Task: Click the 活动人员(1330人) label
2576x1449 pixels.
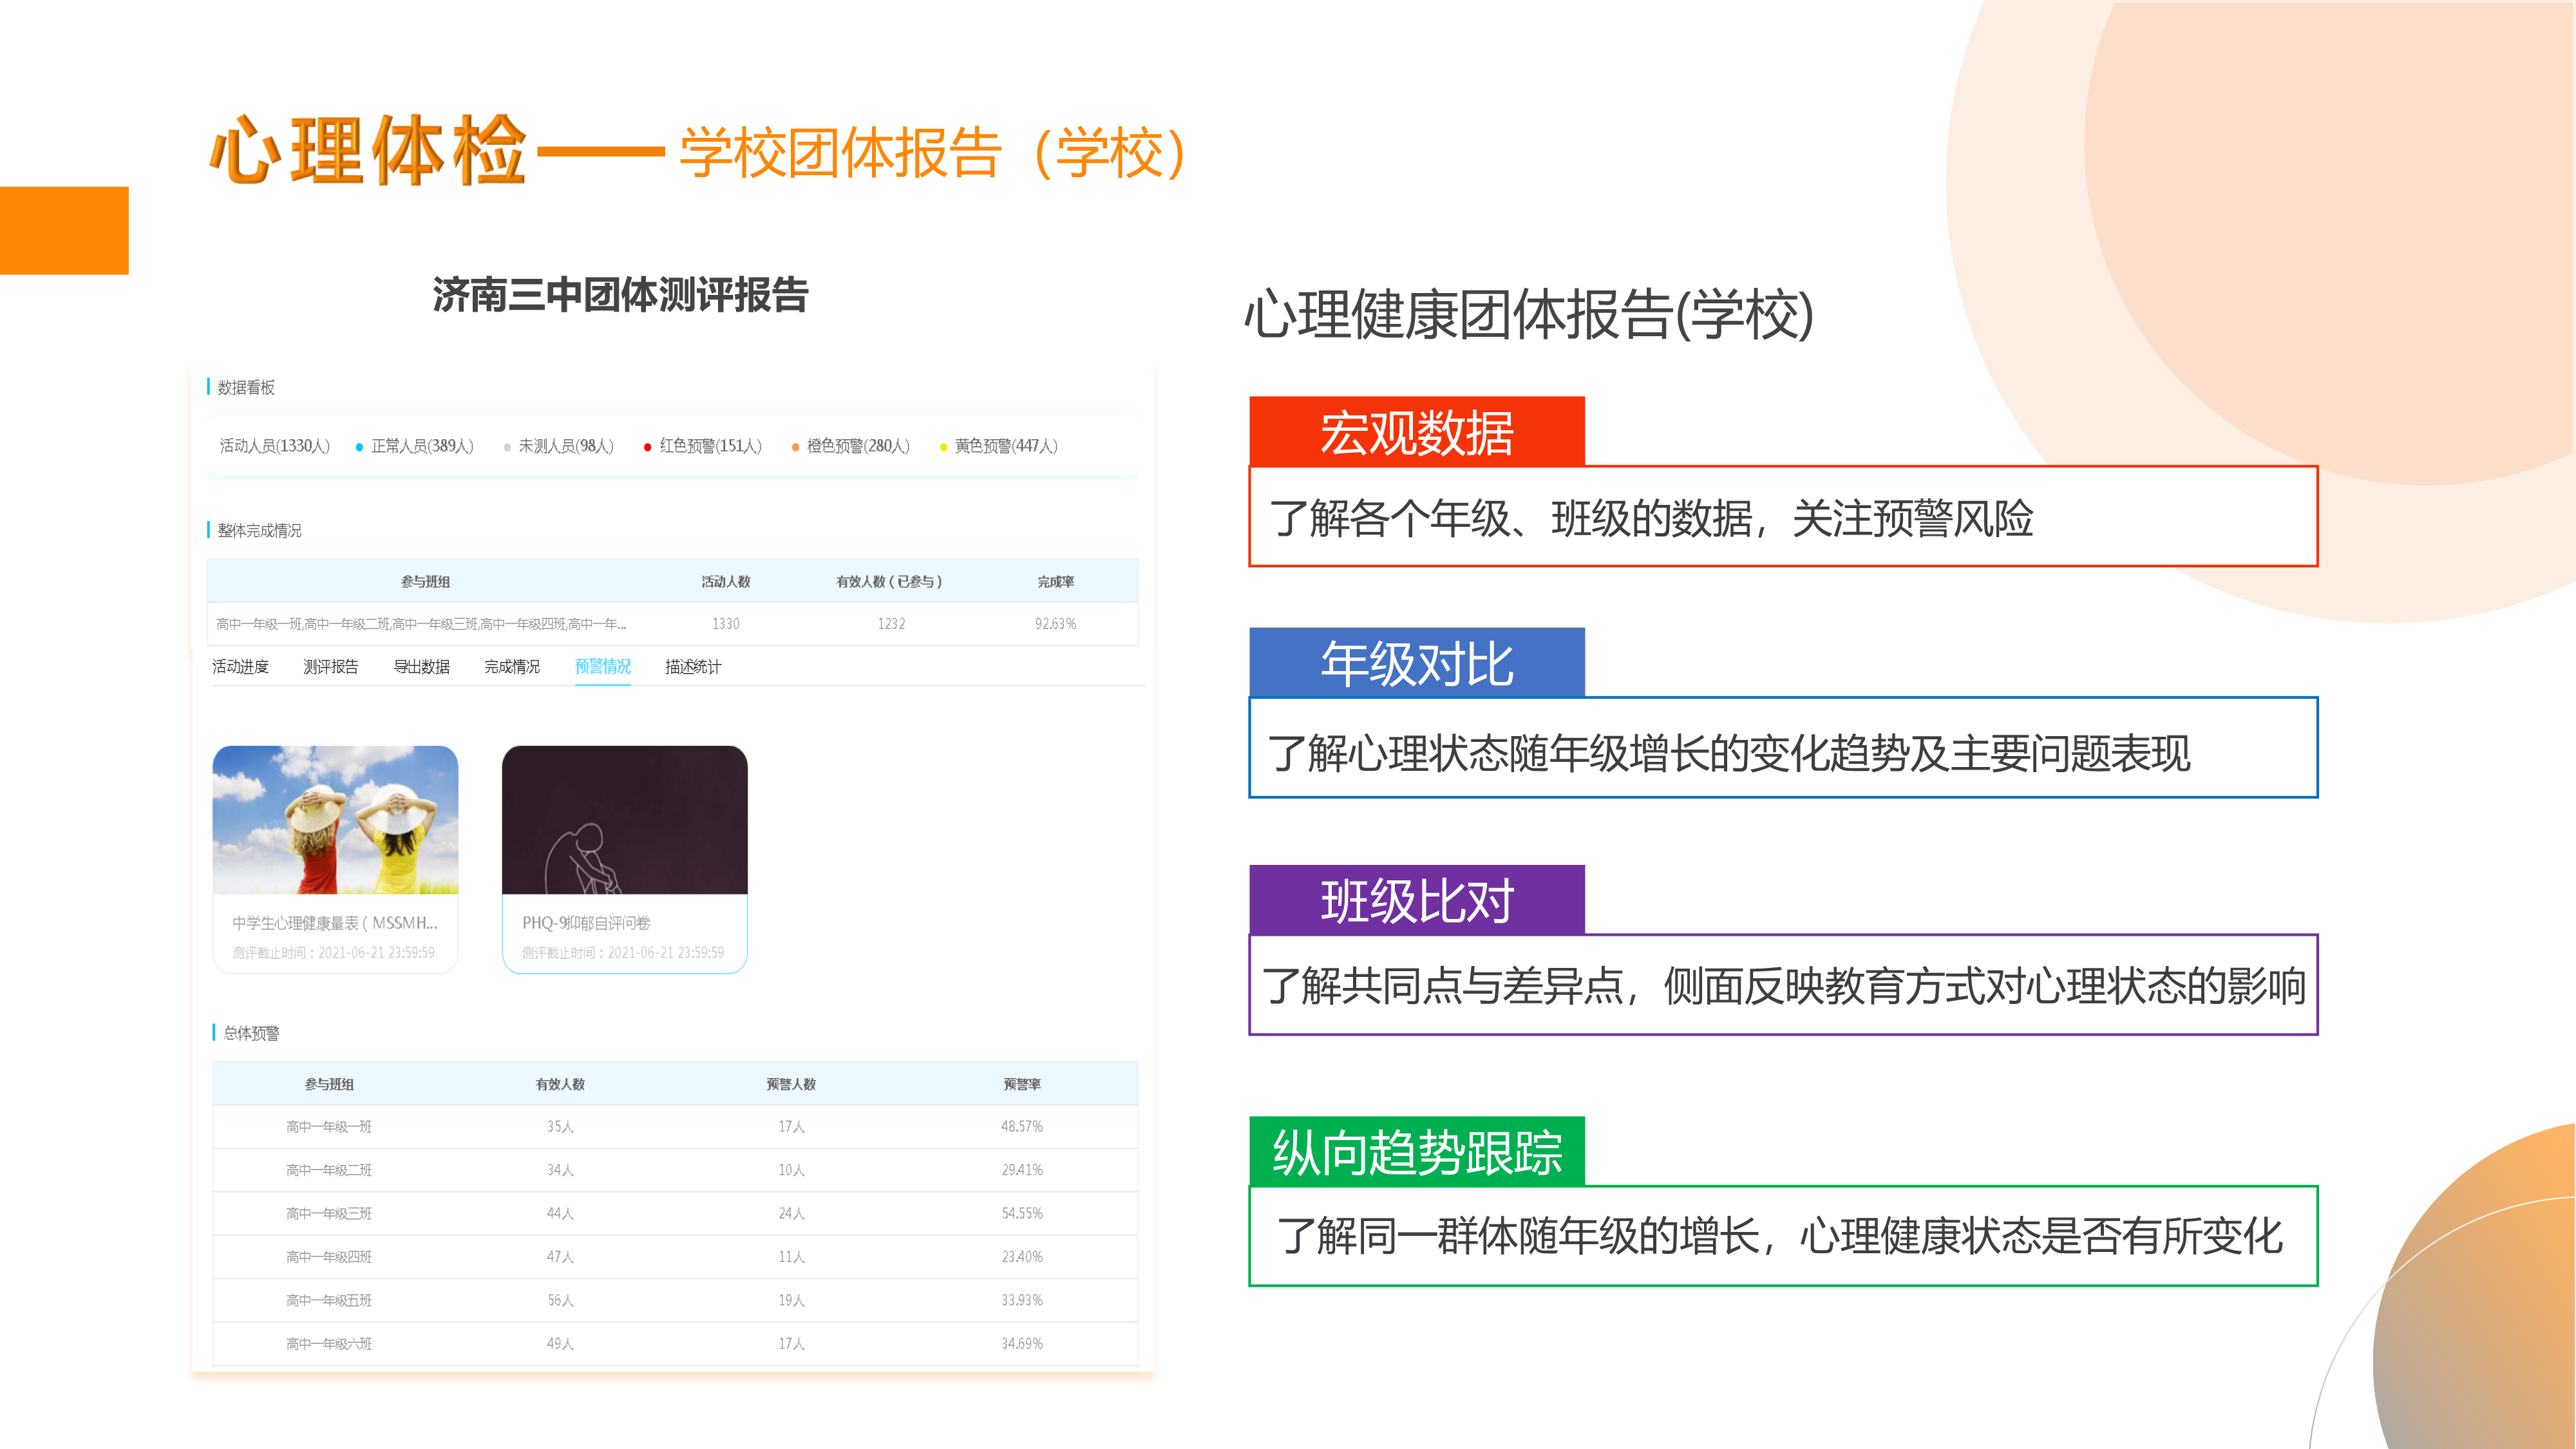Action: pyautogui.click(x=275, y=446)
